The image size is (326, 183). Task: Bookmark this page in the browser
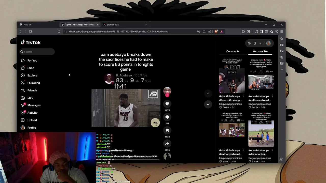(x=59, y=32)
